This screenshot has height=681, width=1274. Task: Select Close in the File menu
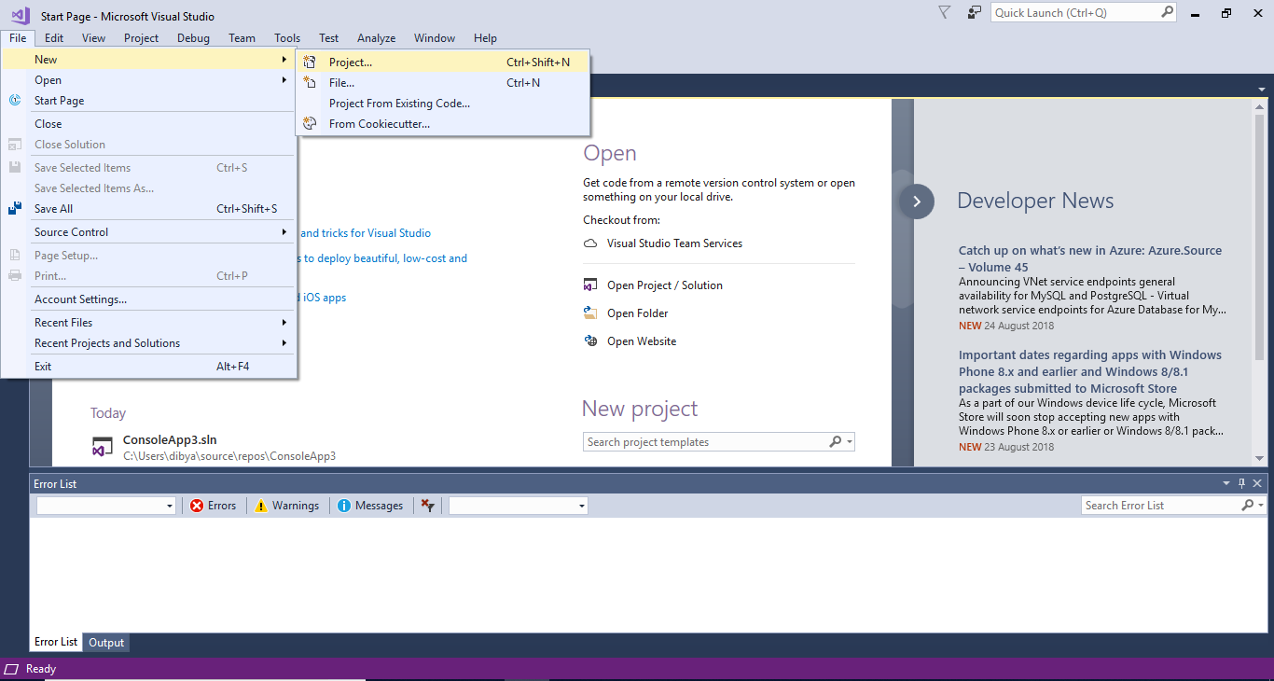149,124
